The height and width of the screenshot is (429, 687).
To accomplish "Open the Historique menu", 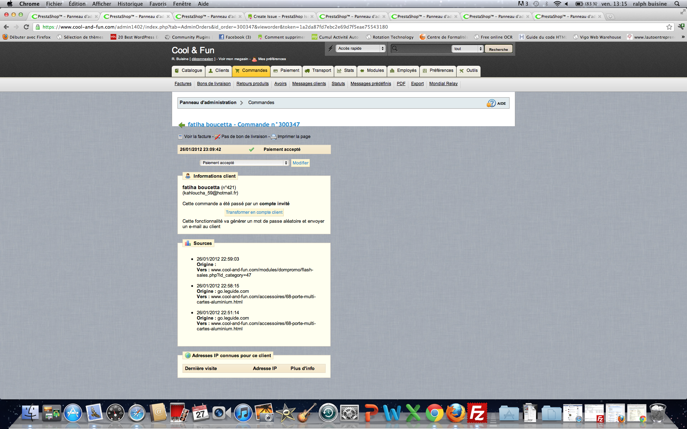I will pos(130,4).
